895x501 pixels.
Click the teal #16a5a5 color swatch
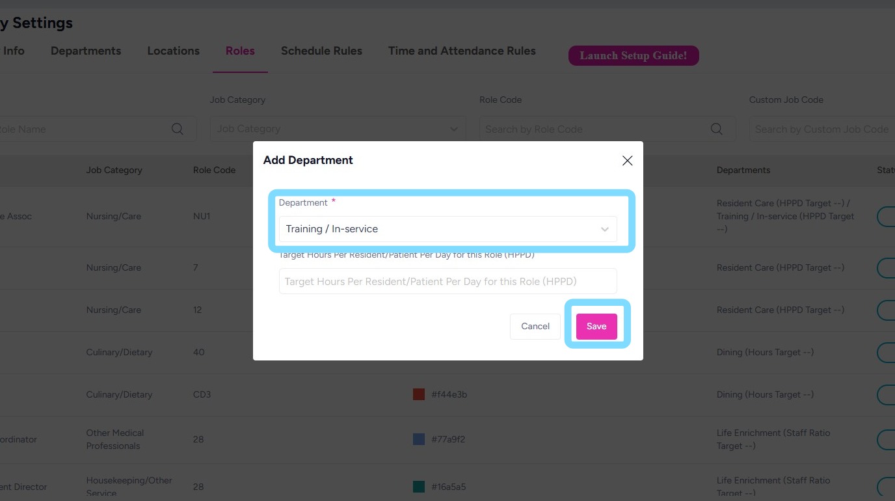(x=419, y=487)
